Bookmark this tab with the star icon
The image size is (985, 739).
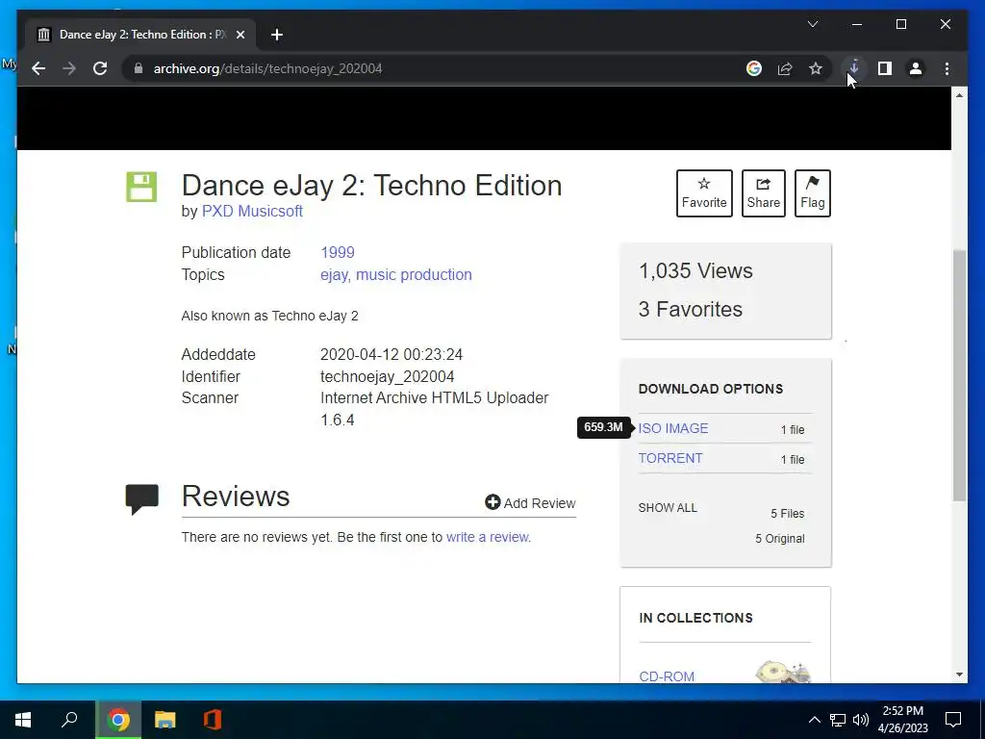click(816, 68)
